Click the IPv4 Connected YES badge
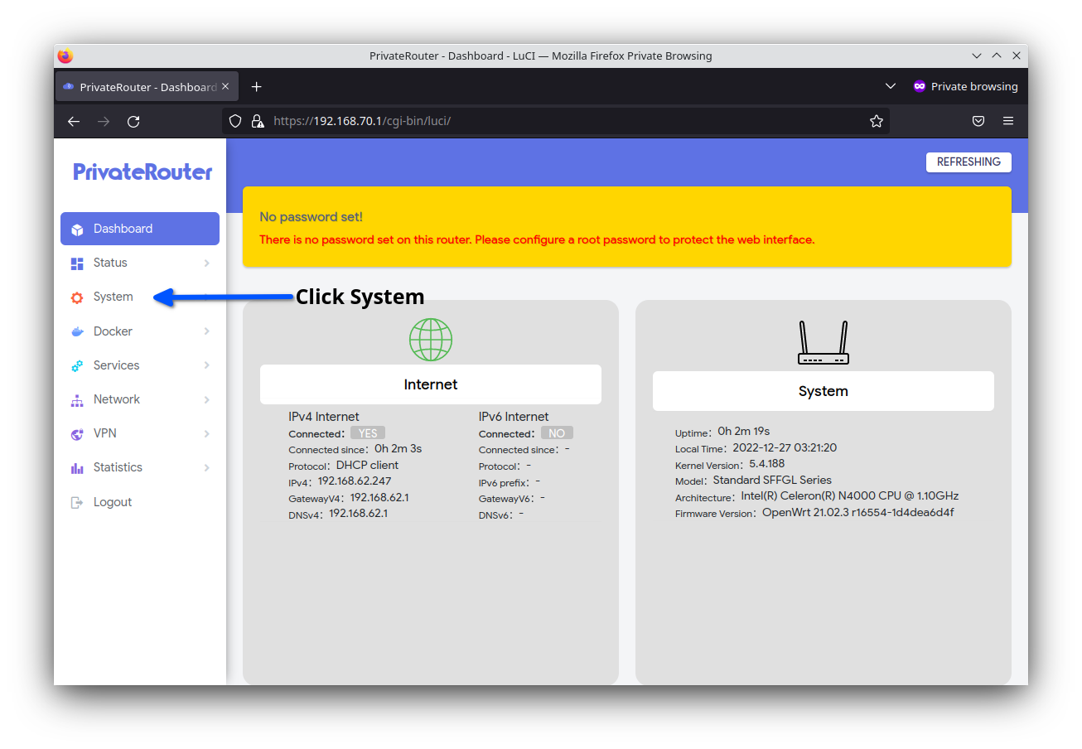Viewport: 1082px width, 749px height. [368, 433]
